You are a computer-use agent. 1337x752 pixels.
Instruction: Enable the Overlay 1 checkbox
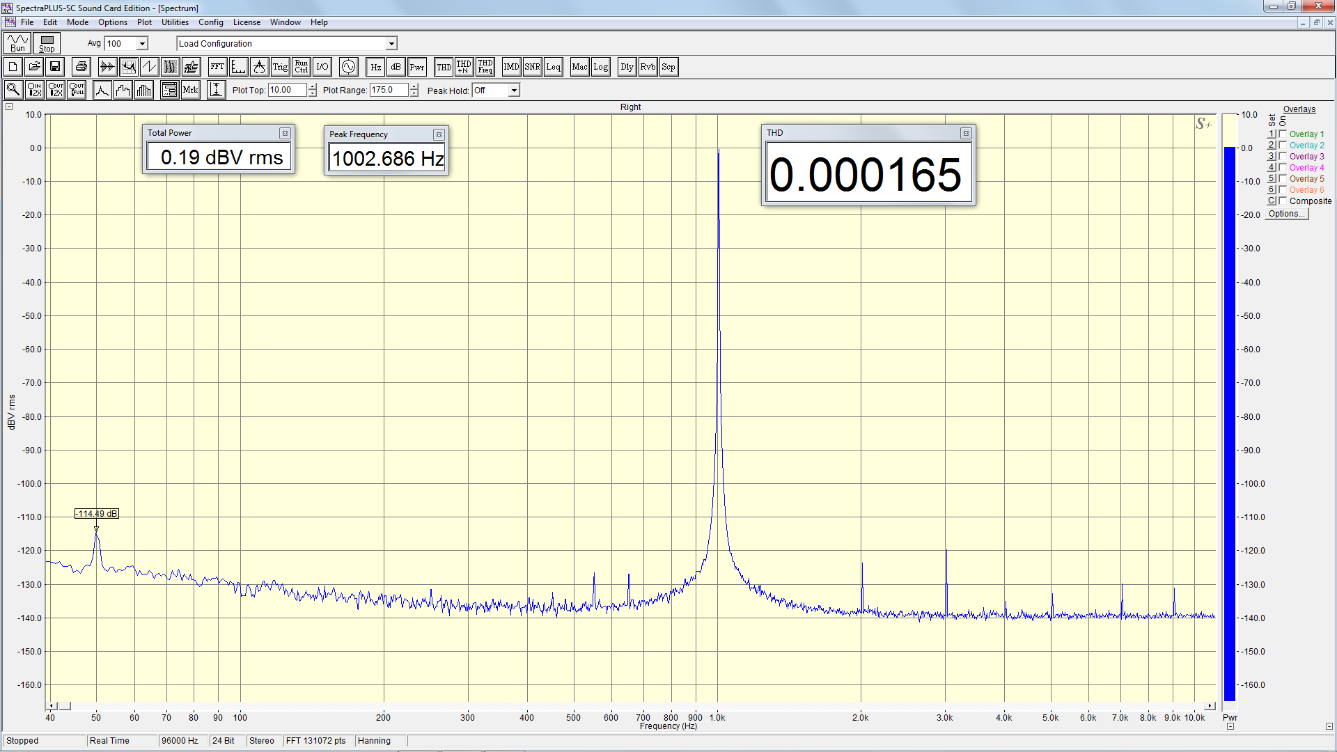tap(1283, 134)
